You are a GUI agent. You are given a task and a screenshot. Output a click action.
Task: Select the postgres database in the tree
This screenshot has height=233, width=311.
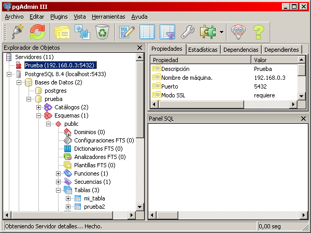click(x=55, y=91)
